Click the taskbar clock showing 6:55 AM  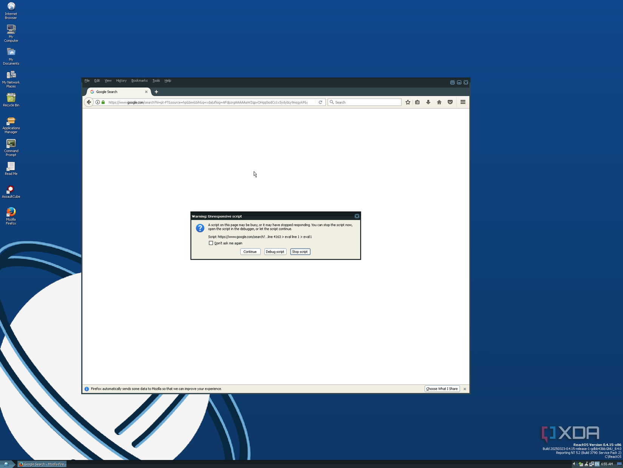(x=607, y=464)
